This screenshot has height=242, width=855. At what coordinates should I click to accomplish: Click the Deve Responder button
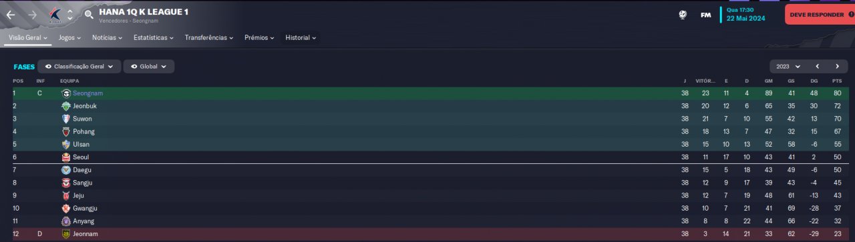pyautogui.click(x=820, y=15)
